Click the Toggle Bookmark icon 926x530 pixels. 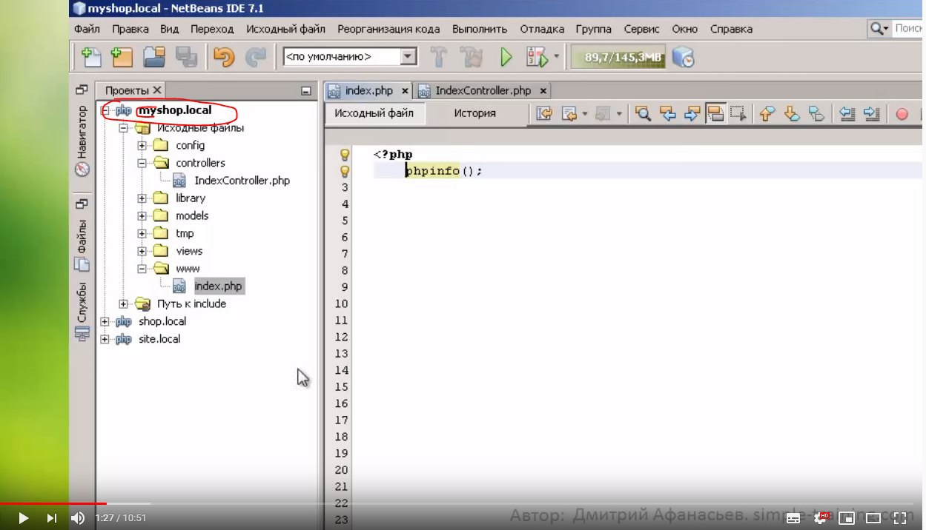pyautogui.click(x=816, y=113)
